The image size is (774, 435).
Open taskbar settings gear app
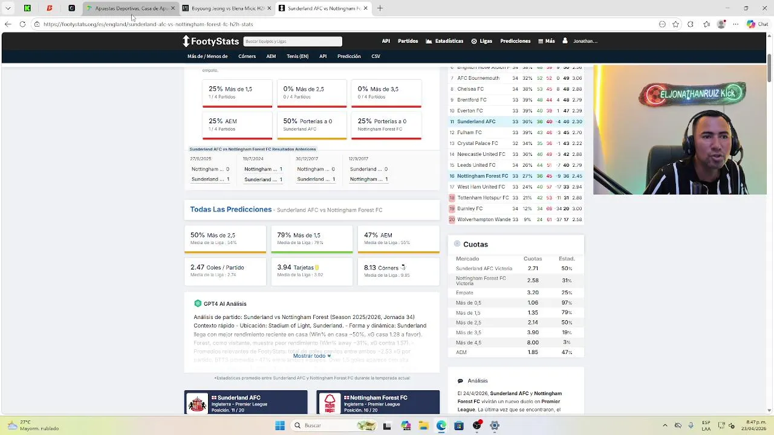(x=495, y=425)
